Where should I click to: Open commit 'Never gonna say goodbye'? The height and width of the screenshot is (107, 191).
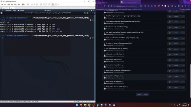[x=113, y=81]
